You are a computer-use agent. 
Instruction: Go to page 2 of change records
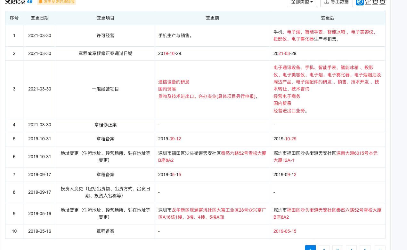324,250
